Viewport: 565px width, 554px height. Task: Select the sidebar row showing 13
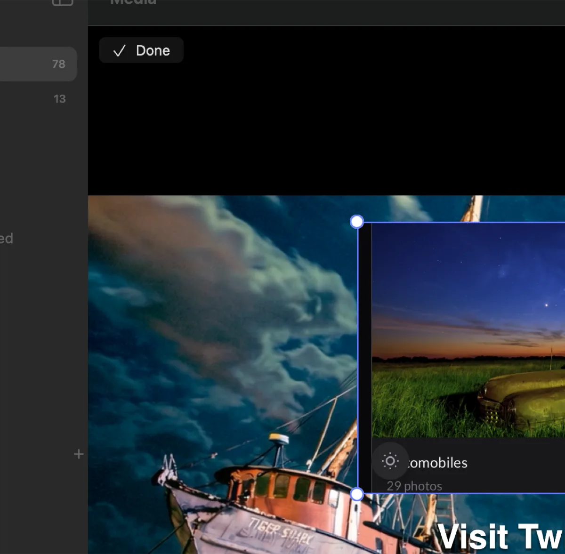pos(38,99)
